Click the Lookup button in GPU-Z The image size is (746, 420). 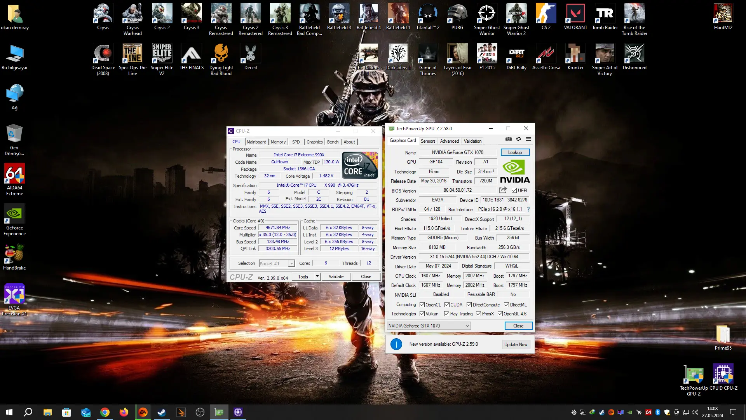(515, 152)
